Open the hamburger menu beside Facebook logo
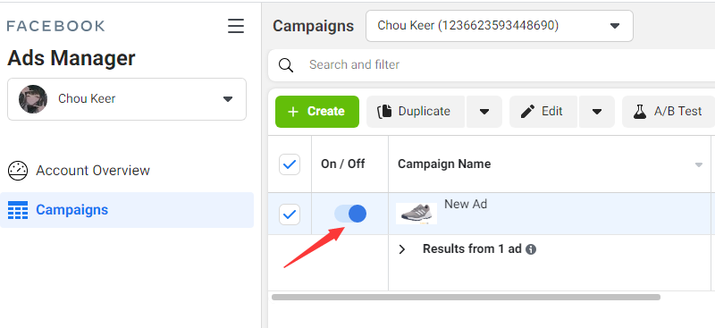The height and width of the screenshot is (328, 715). (236, 26)
